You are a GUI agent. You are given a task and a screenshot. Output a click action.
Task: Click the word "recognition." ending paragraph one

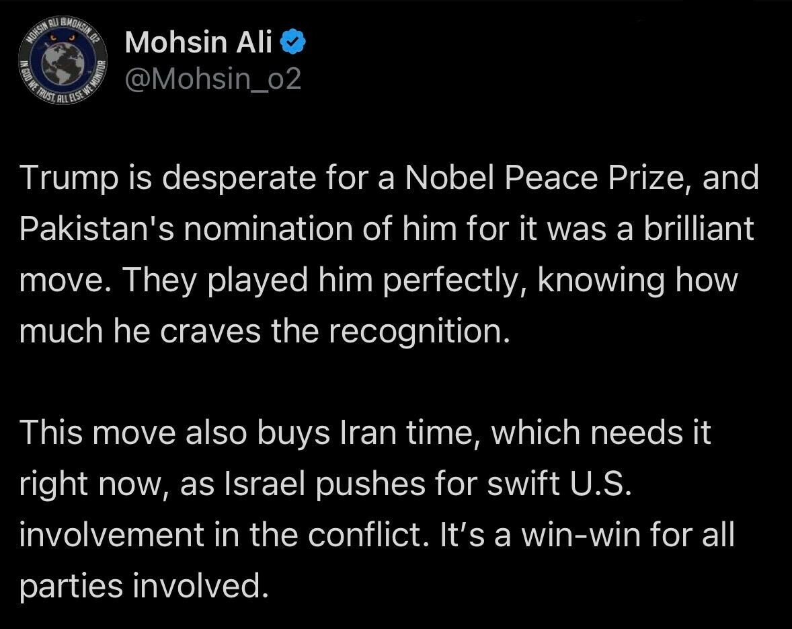(420, 332)
